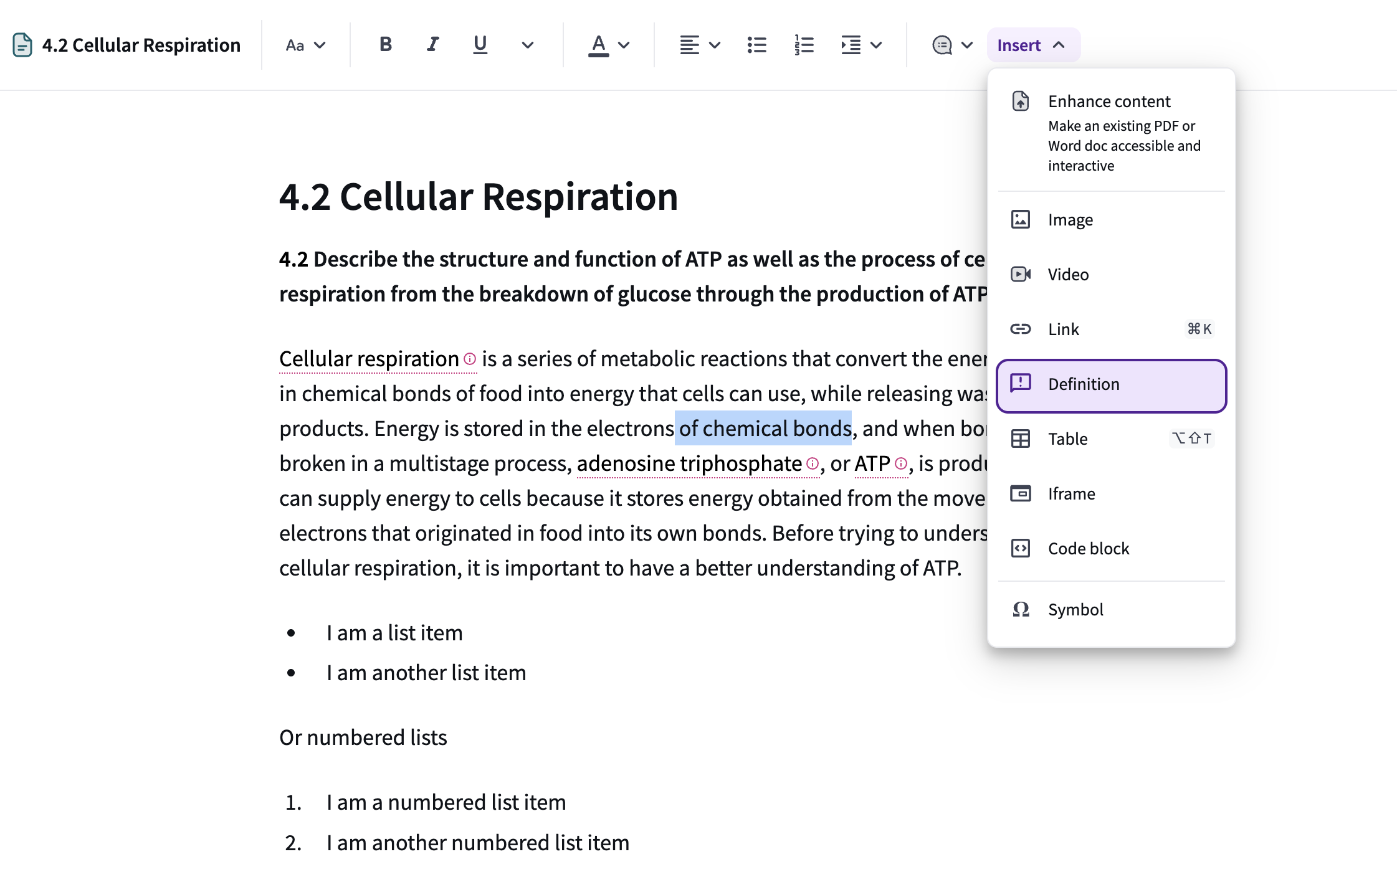The height and width of the screenshot is (882, 1397).
Task: Click the info icon after ATP
Action: [x=901, y=463]
